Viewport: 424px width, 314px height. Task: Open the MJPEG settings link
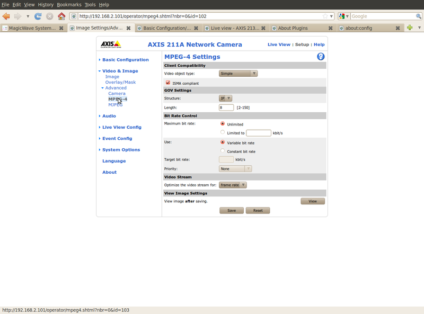click(x=116, y=105)
